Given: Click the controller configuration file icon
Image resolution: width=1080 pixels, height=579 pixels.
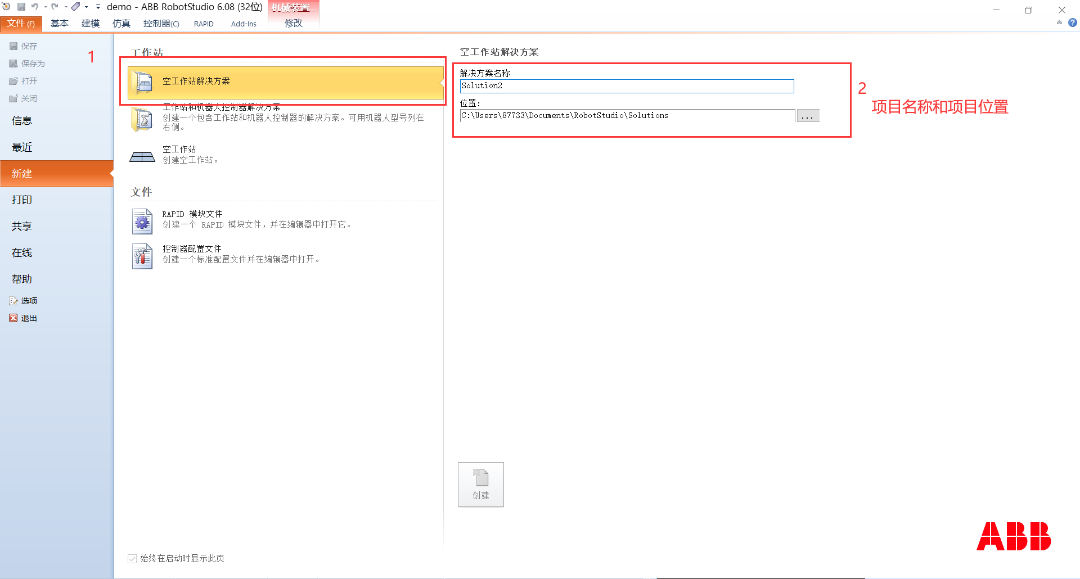Looking at the screenshot, I should 142,256.
